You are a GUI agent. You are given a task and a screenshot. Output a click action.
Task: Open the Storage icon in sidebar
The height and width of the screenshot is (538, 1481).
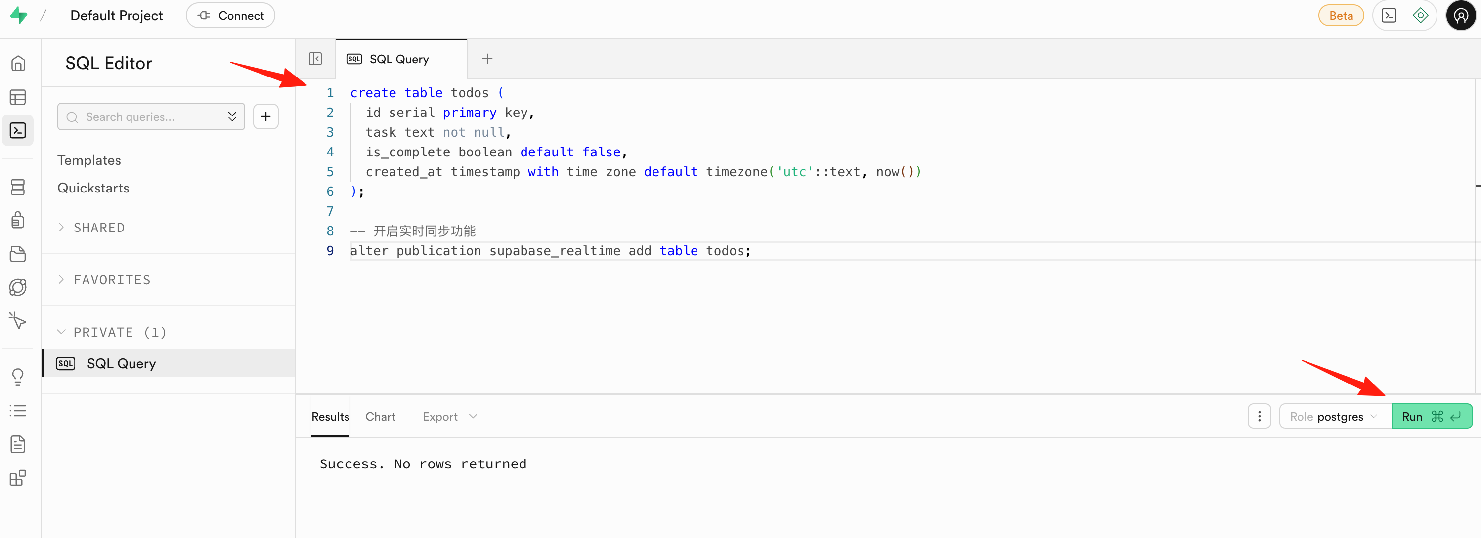tap(18, 254)
